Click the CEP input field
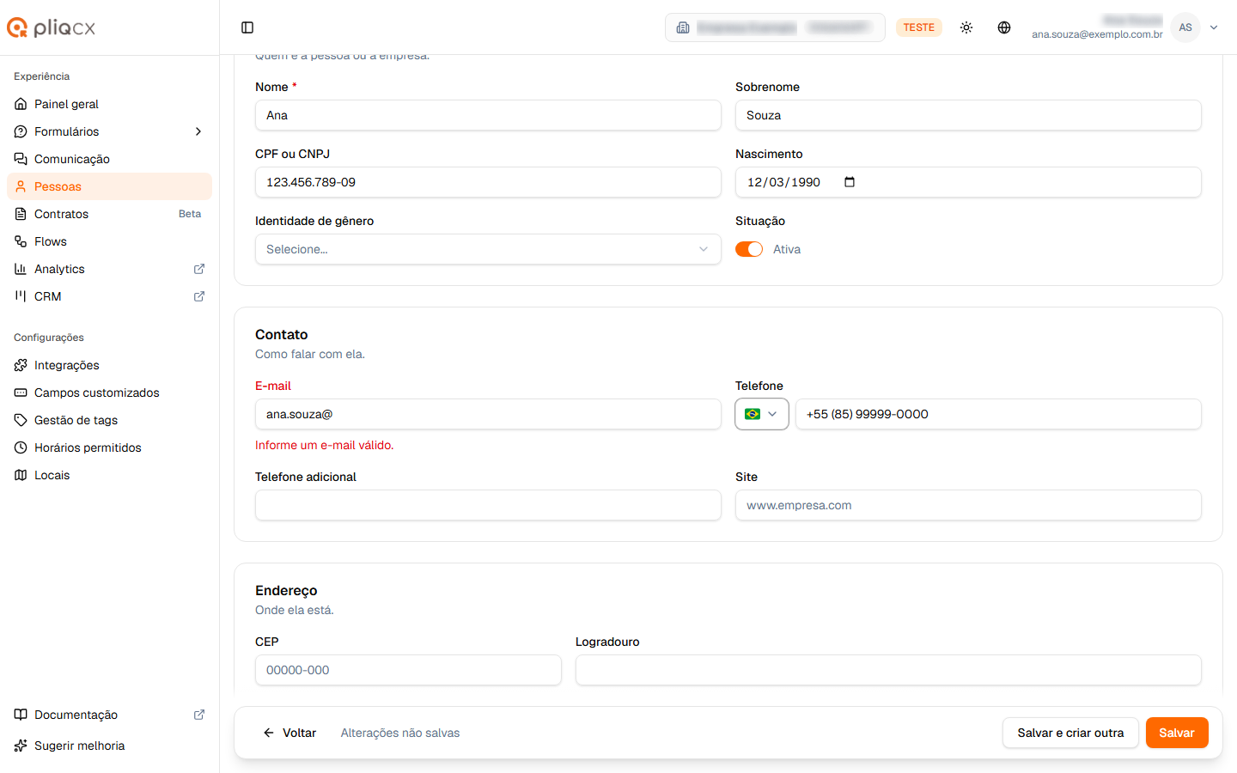This screenshot has width=1237, height=773. pos(408,670)
